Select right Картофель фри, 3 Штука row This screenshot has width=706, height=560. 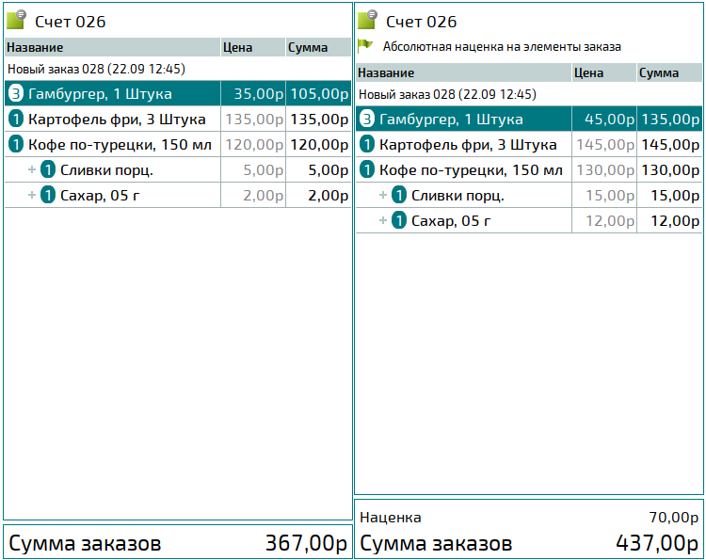click(529, 145)
